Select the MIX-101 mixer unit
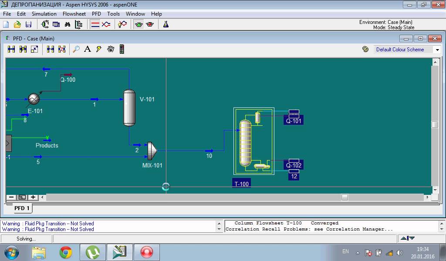Image resolution: width=446 pixels, height=261 pixels. click(x=152, y=151)
